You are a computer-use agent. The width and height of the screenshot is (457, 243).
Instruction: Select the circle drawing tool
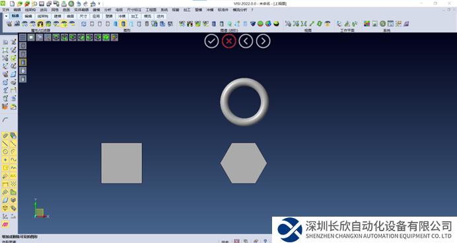coord(5,151)
